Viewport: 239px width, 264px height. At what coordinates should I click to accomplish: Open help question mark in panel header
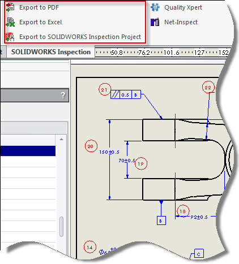click(x=63, y=96)
